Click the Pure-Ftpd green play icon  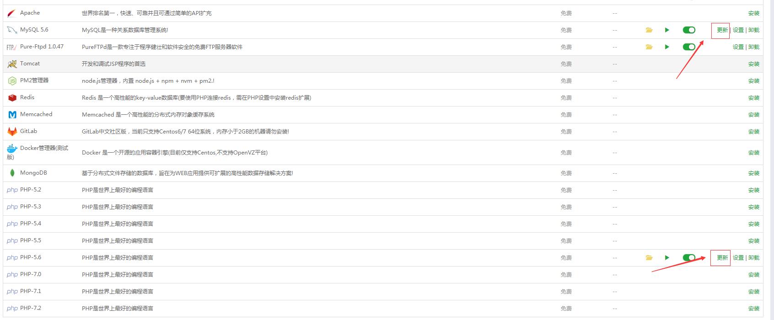coord(667,47)
